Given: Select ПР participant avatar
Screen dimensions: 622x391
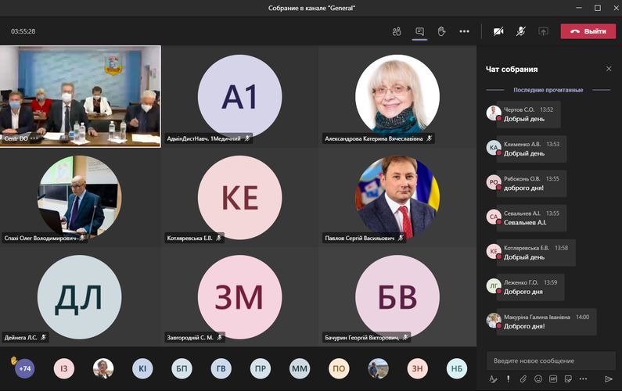Looking at the screenshot, I should click(261, 368).
